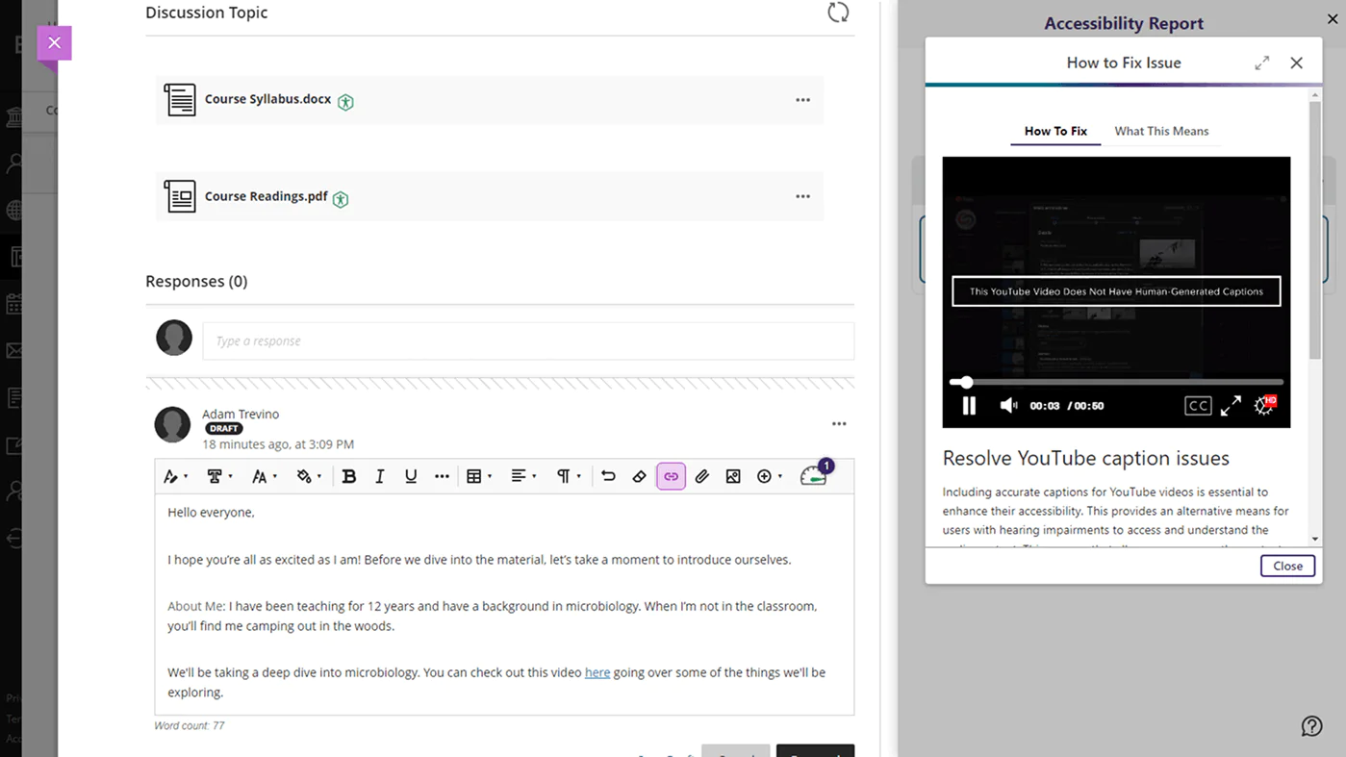This screenshot has height=757, width=1346.
Task: Click accessibility indicator next to Course Syllabus.docx
Action: (345, 102)
